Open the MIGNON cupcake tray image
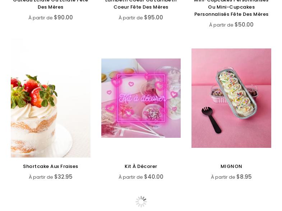The image size is (282, 211). [231, 98]
